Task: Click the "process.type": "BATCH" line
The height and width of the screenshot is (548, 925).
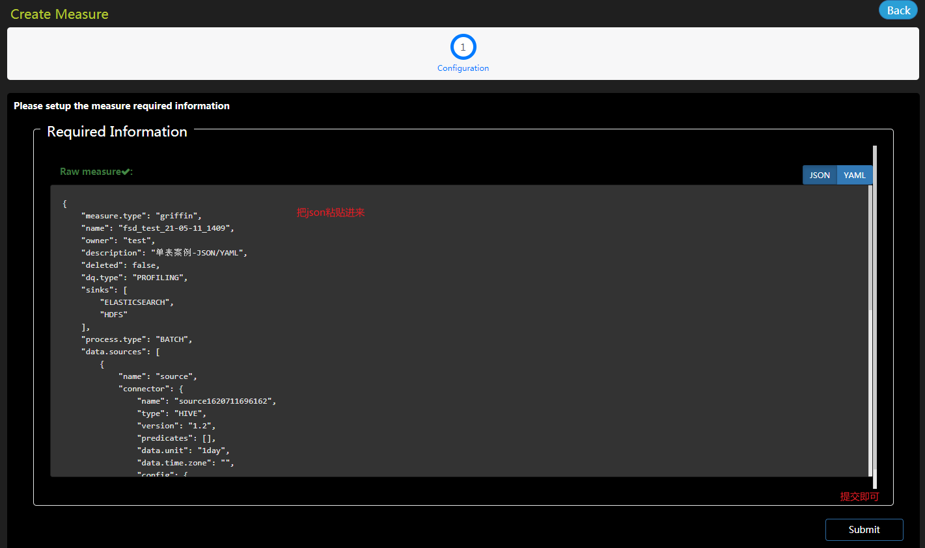Action: pyautogui.click(x=137, y=339)
